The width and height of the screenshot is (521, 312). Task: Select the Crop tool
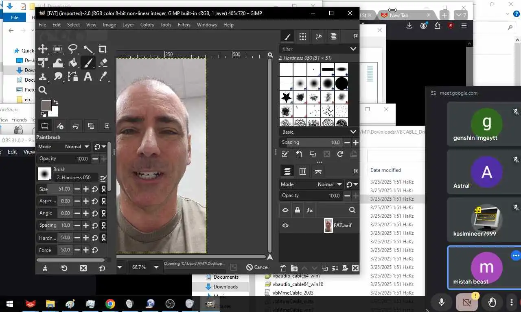coord(103,49)
